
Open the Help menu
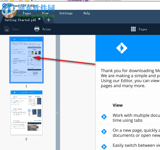point(87,13)
